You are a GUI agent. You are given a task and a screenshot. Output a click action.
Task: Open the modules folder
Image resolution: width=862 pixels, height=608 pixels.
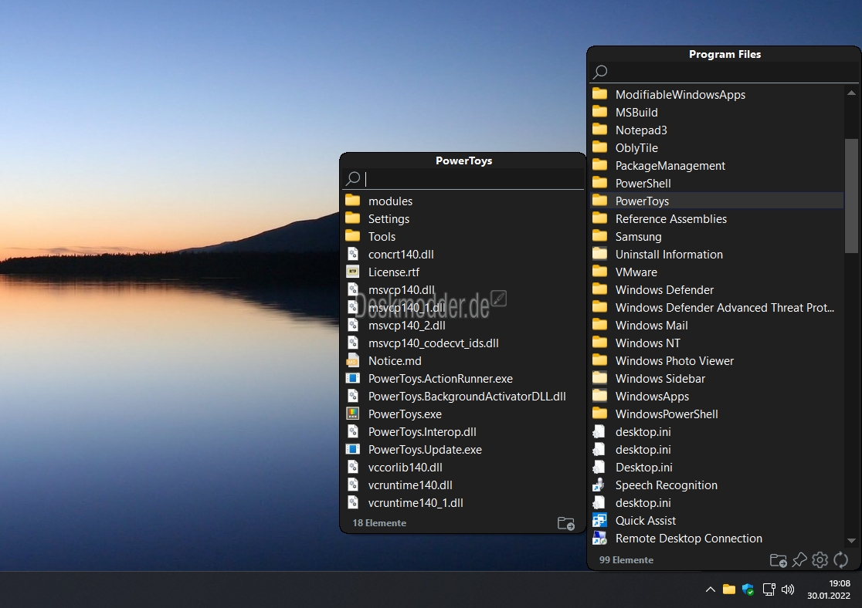(x=463, y=201)
